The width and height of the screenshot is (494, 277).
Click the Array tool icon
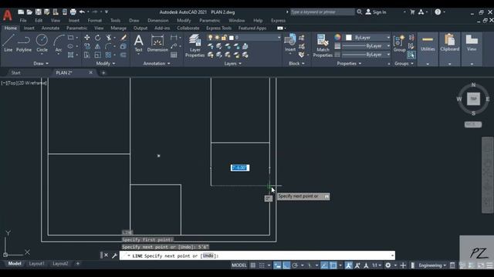[x=109, y=55]
